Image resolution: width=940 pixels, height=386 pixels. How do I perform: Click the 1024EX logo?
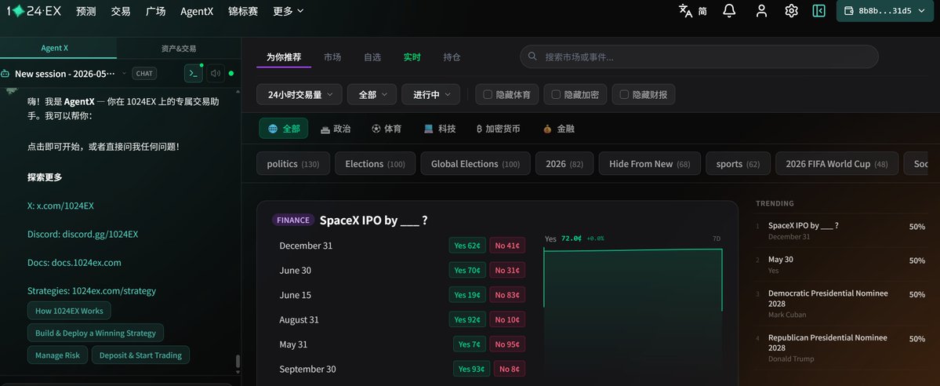[x=36, y=11]
